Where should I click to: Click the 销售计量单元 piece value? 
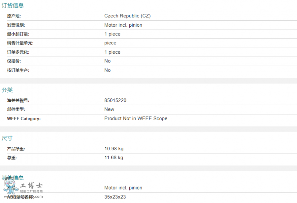coord(110,43)
